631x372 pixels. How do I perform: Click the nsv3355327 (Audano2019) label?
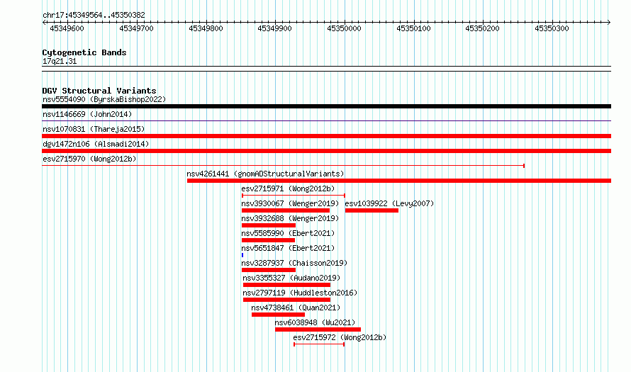pyautogui.click(x=291, y=278)
